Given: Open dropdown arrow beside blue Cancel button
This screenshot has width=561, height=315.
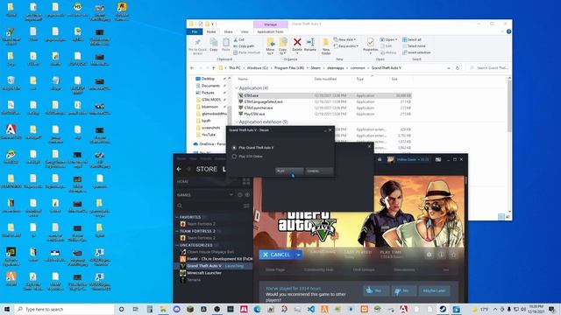Looking at the screenshot, I should 298,255.
